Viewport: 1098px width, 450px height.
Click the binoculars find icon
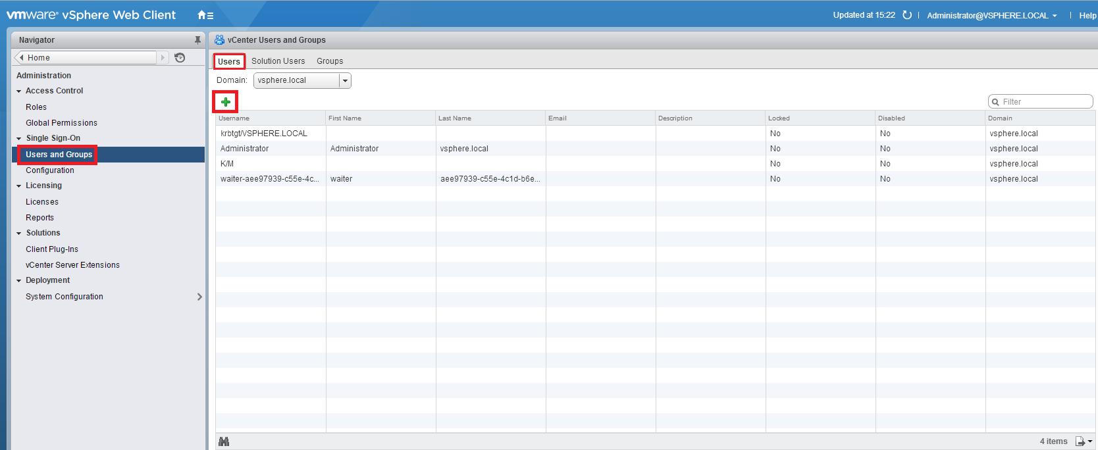pos(224,441)
